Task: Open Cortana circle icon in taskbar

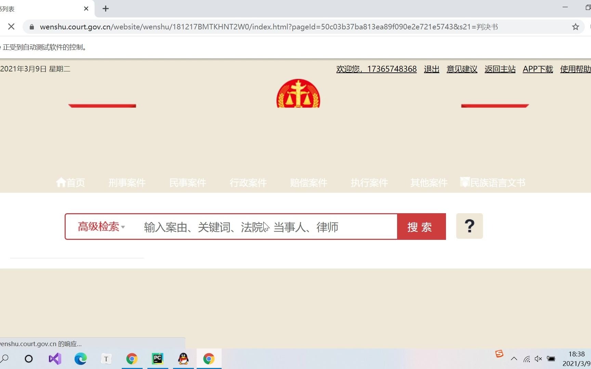Action: 29,359
